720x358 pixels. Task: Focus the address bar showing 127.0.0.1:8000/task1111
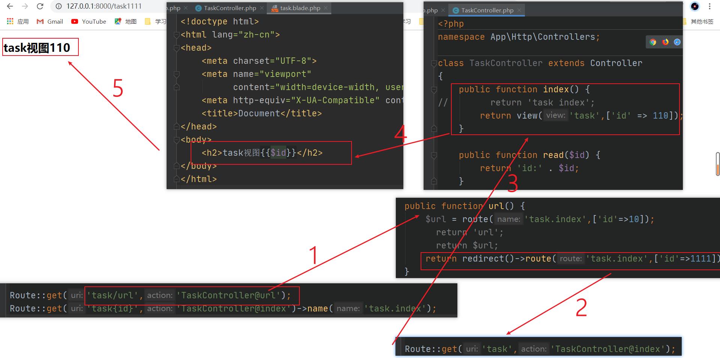104,6
